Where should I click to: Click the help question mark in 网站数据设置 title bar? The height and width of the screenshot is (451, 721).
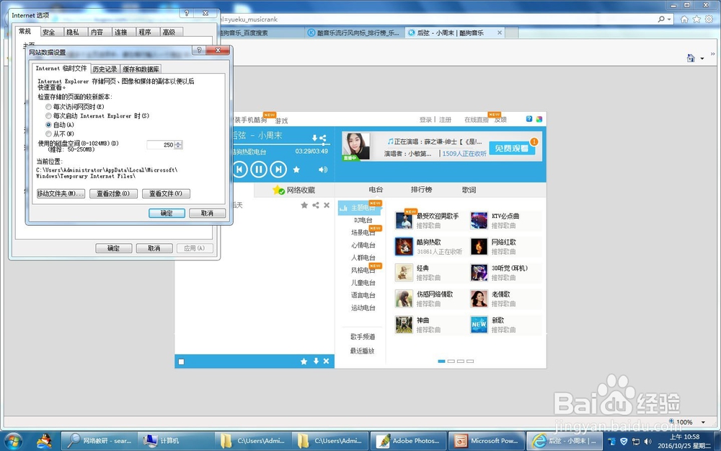(x=199, y=51)
